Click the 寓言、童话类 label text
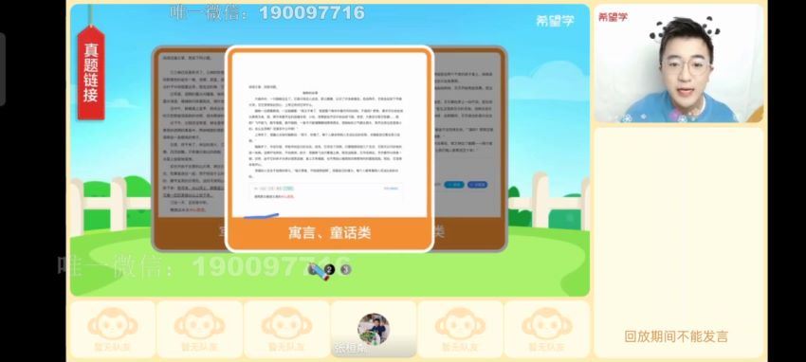The image size is (806, 362). 329,233
